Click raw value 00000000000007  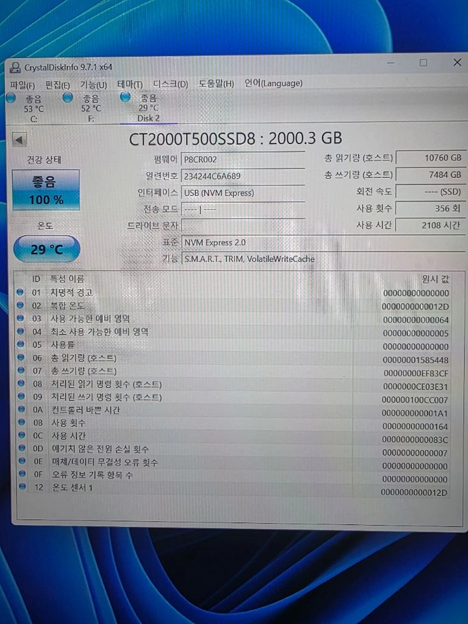pyautogui.click(x=415, y=453)
